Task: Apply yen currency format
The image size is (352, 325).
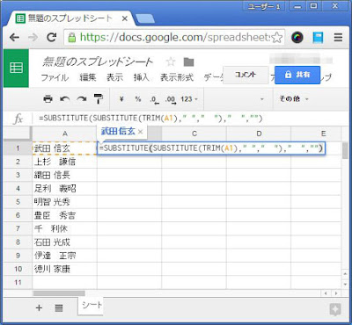Action: click(121, 99)
